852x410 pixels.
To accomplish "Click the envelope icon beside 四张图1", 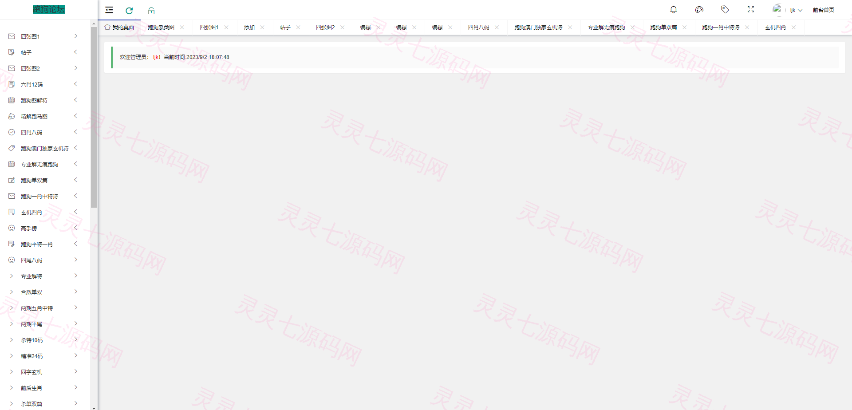I will pos(12,36).
